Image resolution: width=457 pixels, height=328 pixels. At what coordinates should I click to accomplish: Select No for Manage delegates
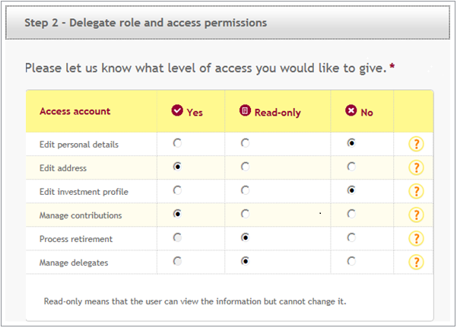[x=351, y=261]
